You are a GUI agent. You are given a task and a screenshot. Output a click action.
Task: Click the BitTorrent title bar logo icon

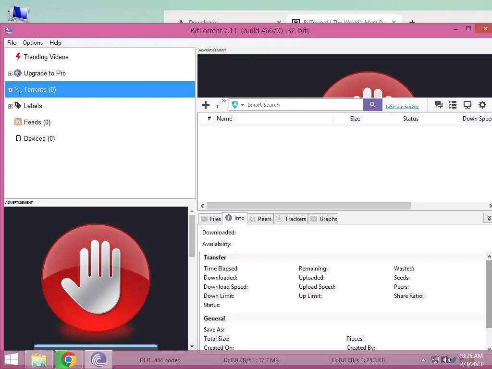[9, 30]
